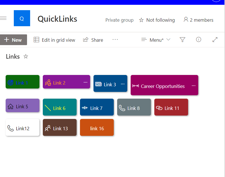Open the red Link 11 tile
The image size is (225, 177).
click(x=171, y=107)
